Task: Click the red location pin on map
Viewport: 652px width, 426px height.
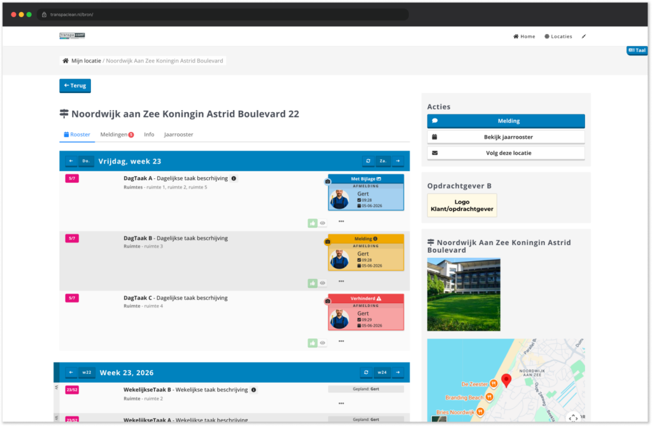Action: 506,380
